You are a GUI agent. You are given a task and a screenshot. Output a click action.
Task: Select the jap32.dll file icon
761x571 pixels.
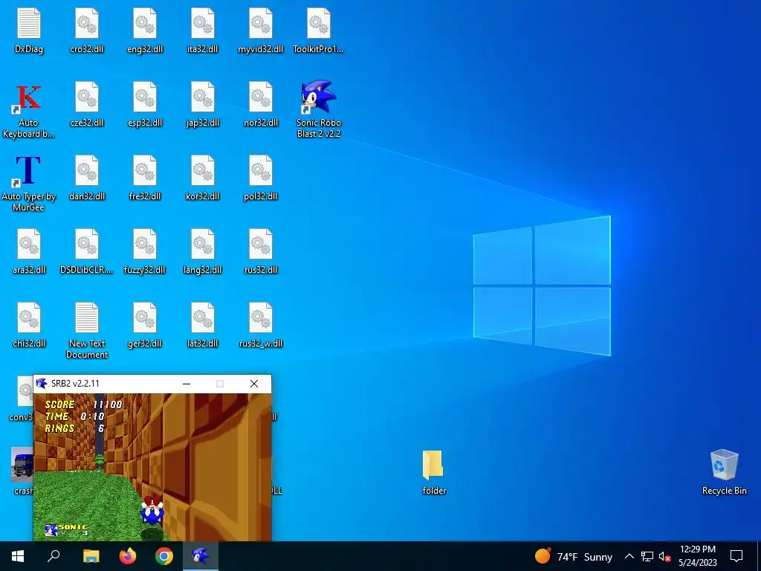coord(202,97)
